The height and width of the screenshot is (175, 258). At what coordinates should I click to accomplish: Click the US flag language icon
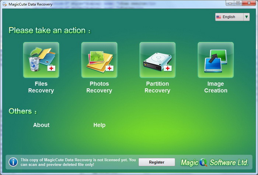[x=219, y=17]
